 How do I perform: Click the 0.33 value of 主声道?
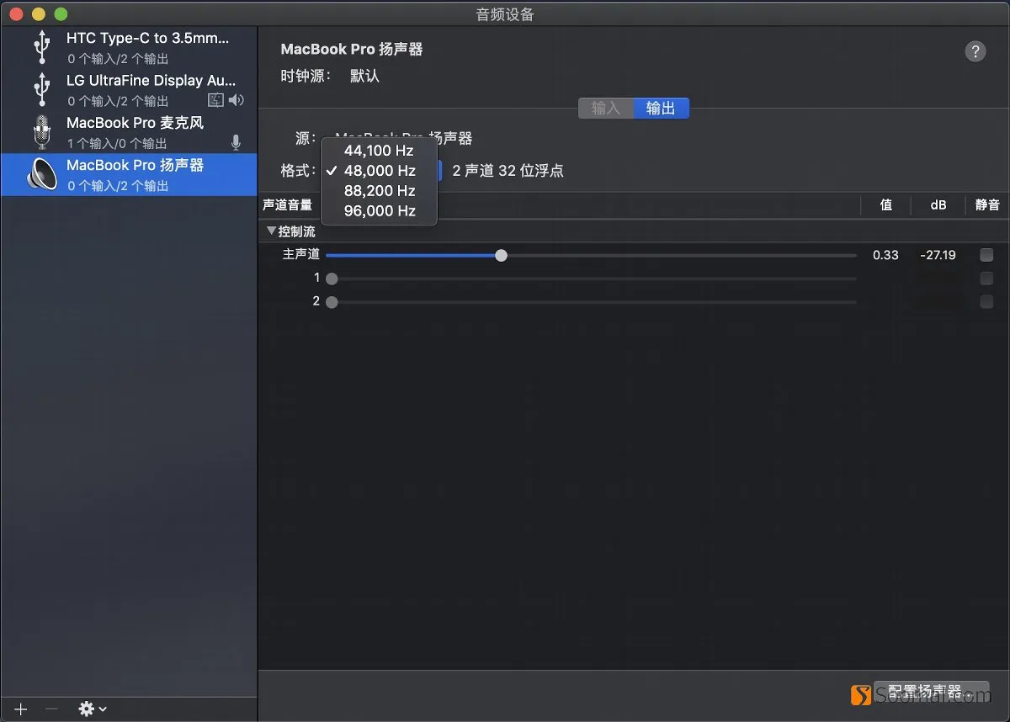pos(885,255)
